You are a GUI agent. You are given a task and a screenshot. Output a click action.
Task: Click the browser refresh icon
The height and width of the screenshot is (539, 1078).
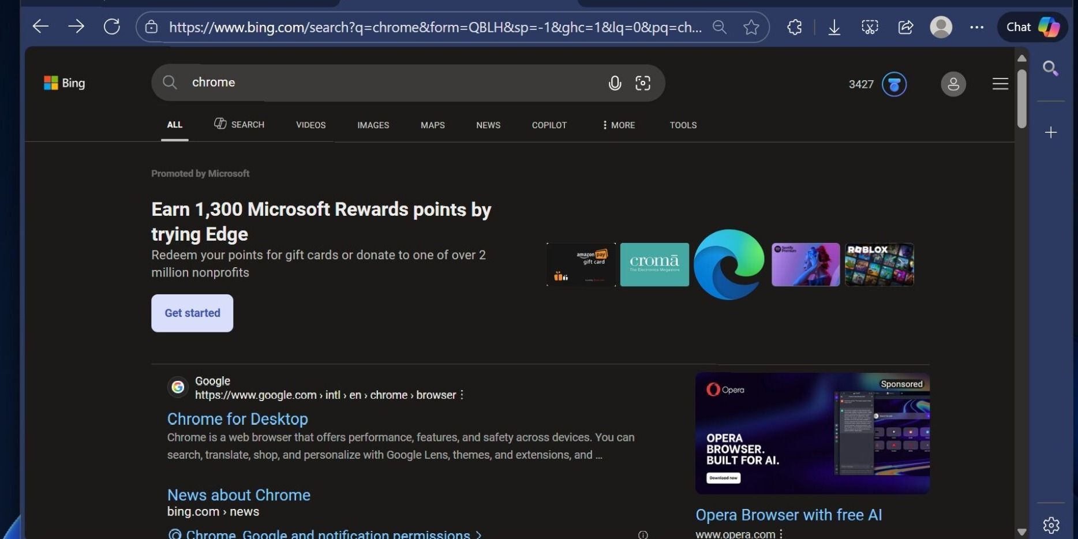coord(111,27)
